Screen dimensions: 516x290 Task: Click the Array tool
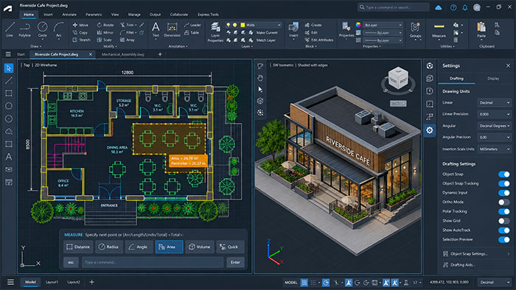tap(127, 40)
